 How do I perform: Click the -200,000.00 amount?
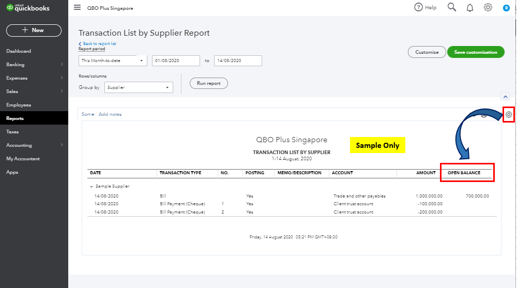pyautogui.click(x=430, y=212)
